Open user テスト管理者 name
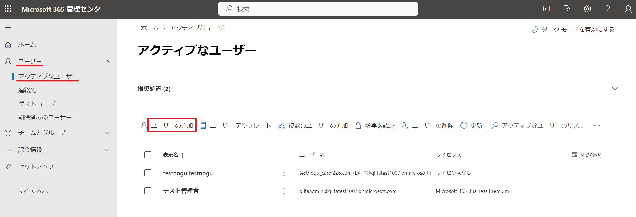The image size is (636, 217). [181, 191]
